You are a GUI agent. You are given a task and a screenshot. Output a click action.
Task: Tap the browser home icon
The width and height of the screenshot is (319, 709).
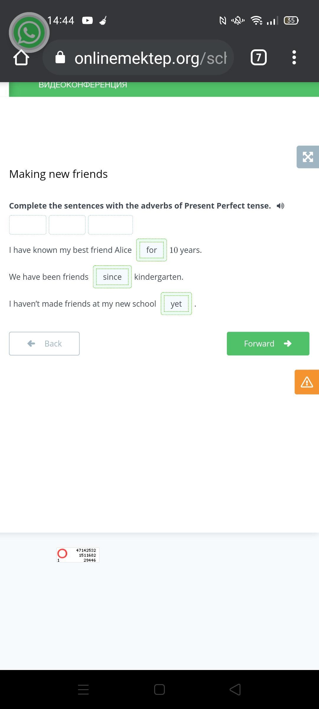[21, 57]
